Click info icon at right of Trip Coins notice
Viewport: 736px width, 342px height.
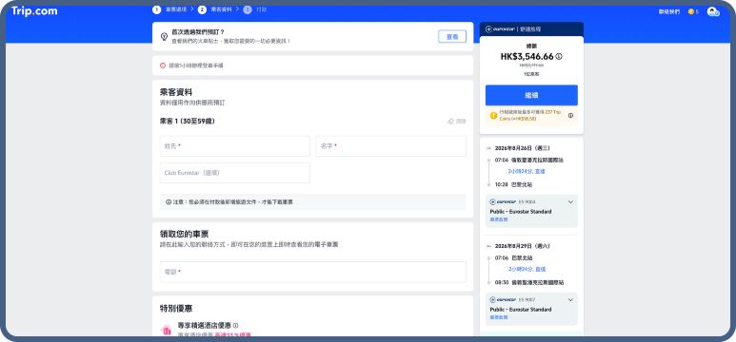pos(570,115)
